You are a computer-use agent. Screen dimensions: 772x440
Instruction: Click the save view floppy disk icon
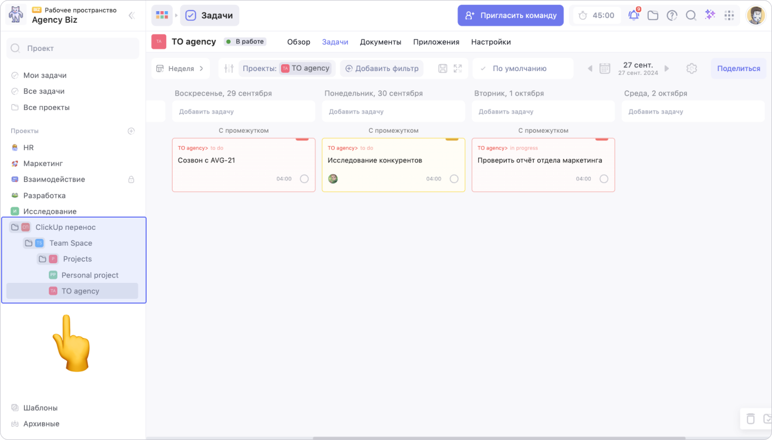tap(443, 68)
